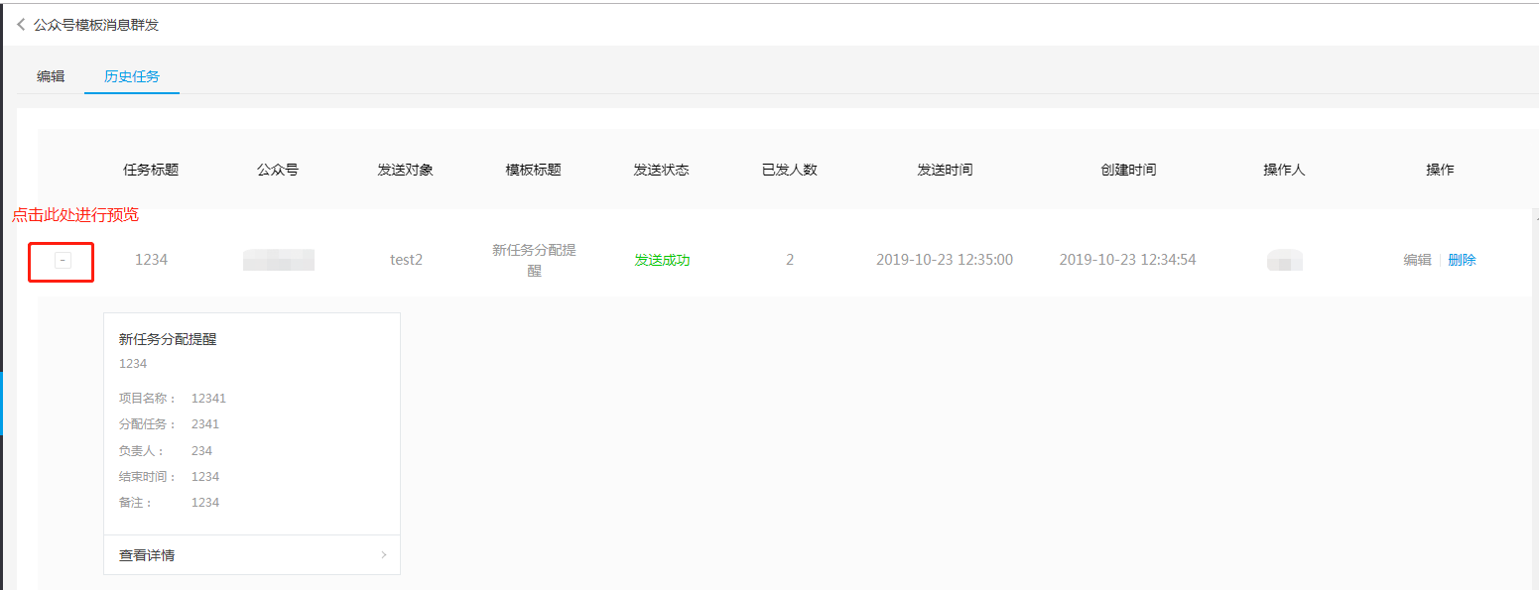The width and height of the screenshot is (1539, 590).
Task: Click the back arrow beside 公众号模板消息群发
Action: tap(21, 25)
